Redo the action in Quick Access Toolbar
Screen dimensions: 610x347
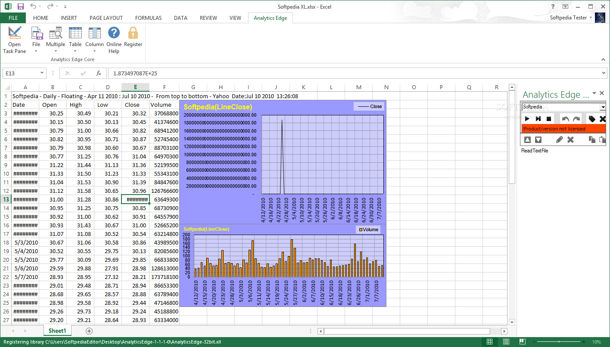[x=50, y=6]
